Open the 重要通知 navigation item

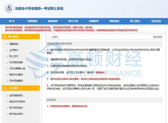(x=32, y=21)
